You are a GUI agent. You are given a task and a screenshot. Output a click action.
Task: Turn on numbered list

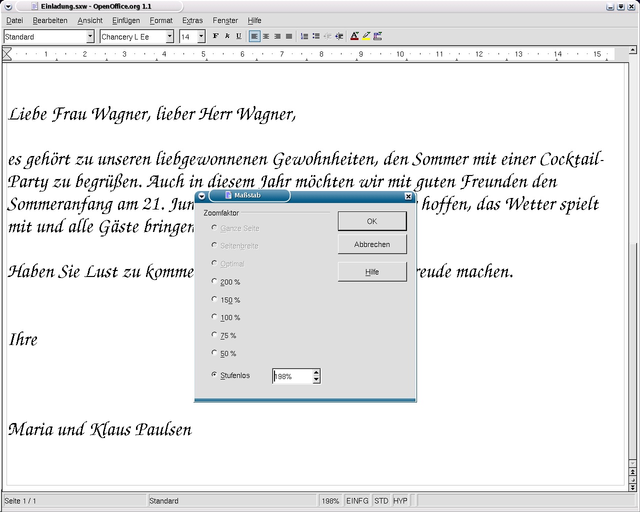point(304,36)
